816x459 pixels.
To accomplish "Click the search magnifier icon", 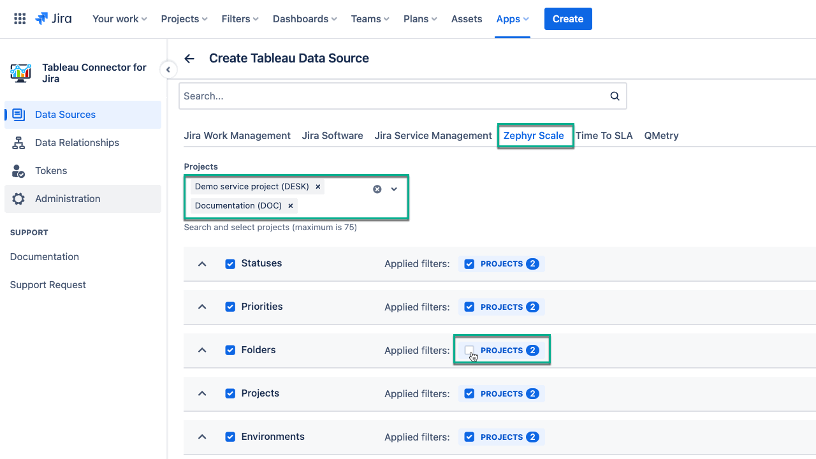I will (615, 96).
